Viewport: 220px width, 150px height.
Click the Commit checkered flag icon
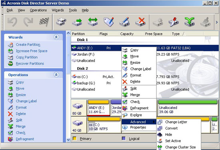tap(44, 22)
